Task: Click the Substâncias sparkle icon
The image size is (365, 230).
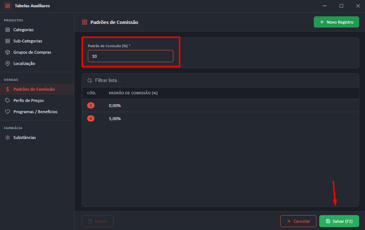Action: [x=8, y=137]
